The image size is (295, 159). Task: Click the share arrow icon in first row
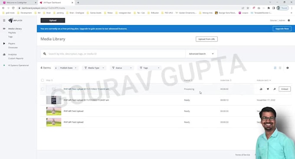click(275, 89)
